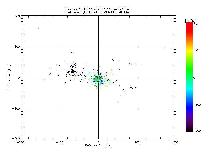Click the title line 'Tromsø 20130710 03:12:00-03:13:43'
207x155 pixels.
point(98,9)
